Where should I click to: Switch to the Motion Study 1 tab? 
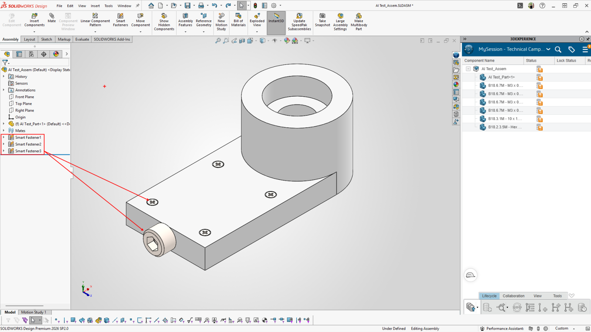tap(34, 312)
